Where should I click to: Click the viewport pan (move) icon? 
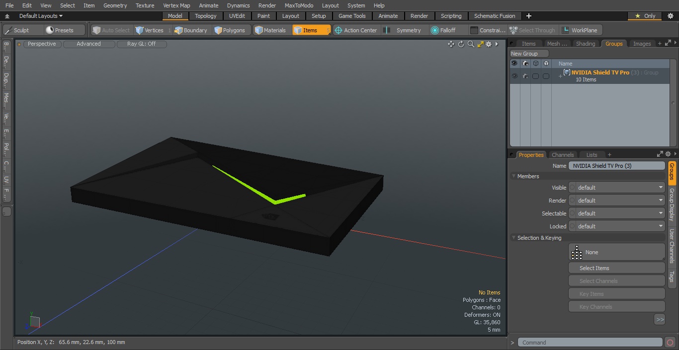(451, 44)
